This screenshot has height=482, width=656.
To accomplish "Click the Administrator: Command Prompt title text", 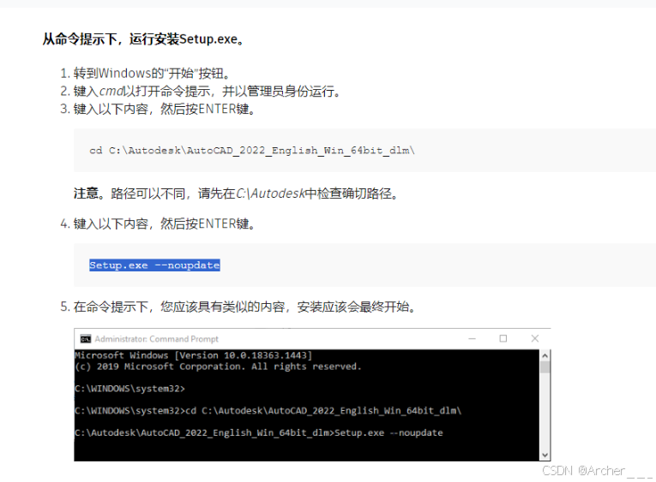I will click(156, 339).
